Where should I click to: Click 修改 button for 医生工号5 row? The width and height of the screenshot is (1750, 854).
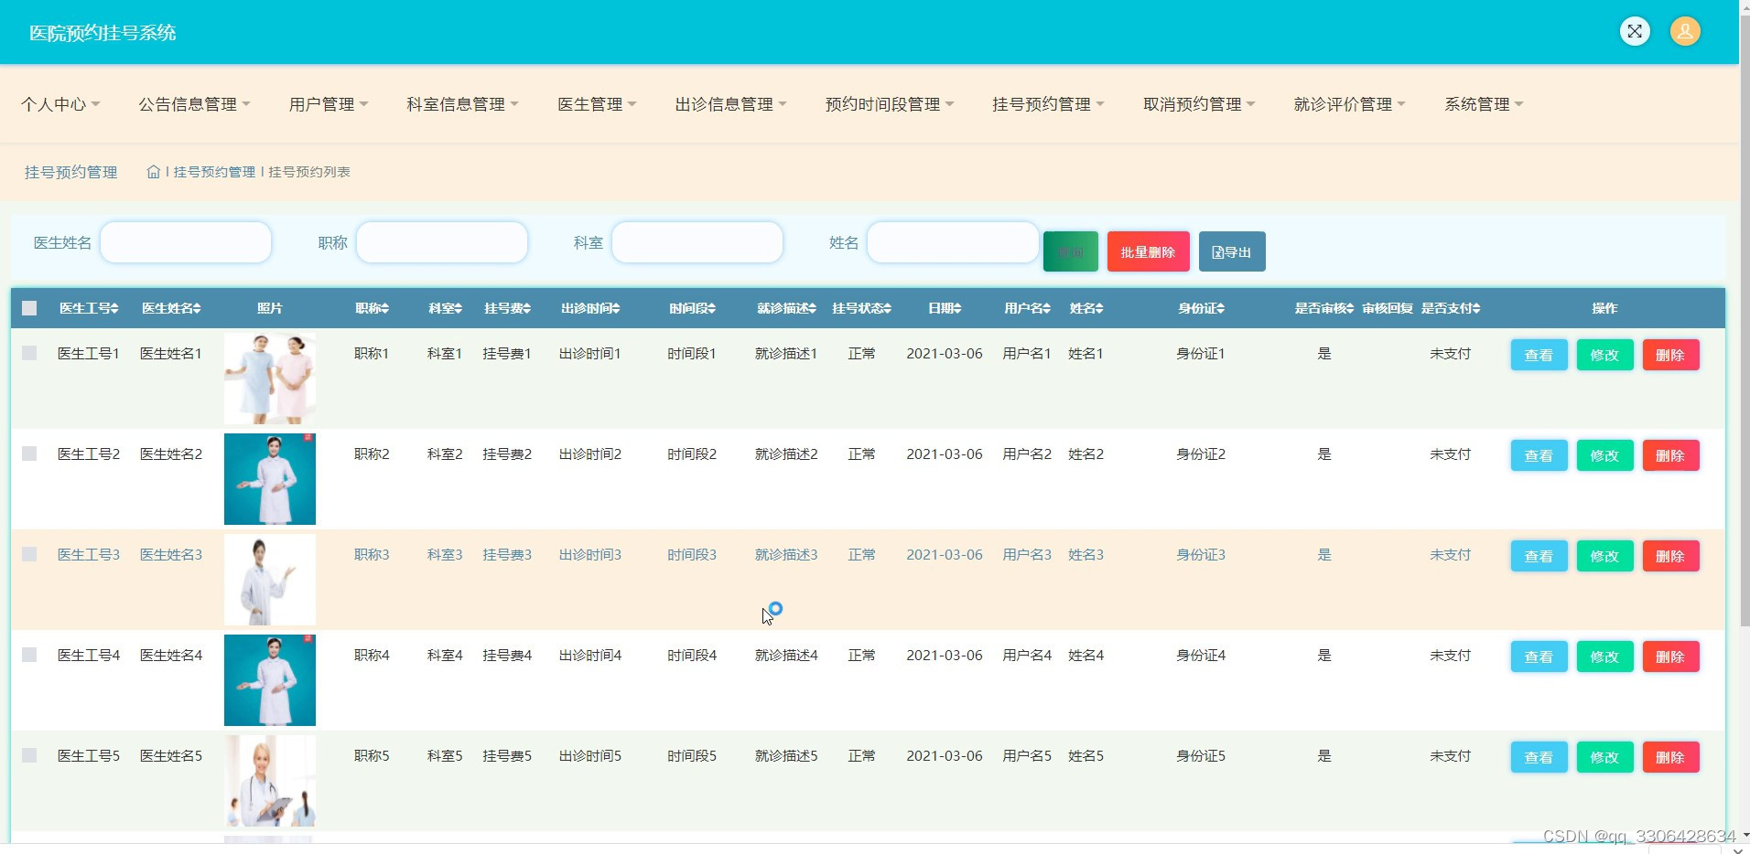[x=1604, y=757]
